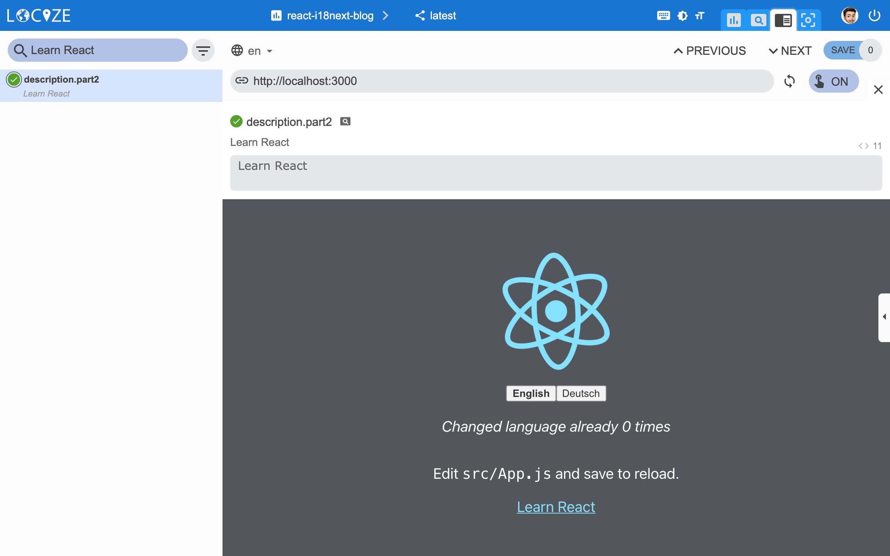Expand the collapsed right side panel arrow

coord(884,317)
